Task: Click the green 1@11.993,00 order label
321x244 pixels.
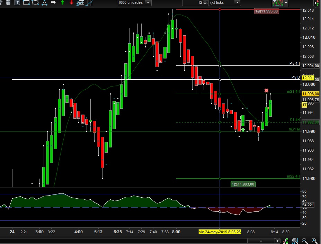Action: [243, 184]
